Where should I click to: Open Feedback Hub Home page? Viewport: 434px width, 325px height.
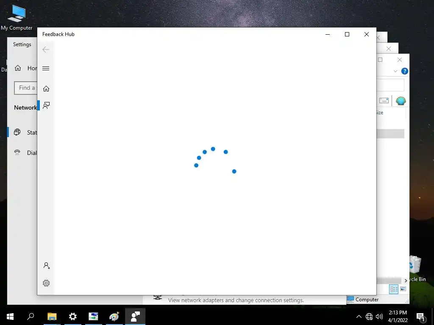tap(46, 89)
